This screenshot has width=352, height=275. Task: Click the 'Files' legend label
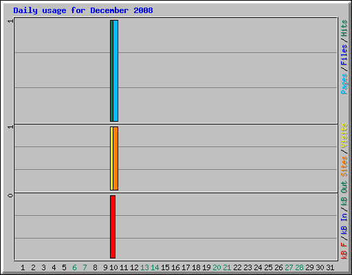[344, 55]
